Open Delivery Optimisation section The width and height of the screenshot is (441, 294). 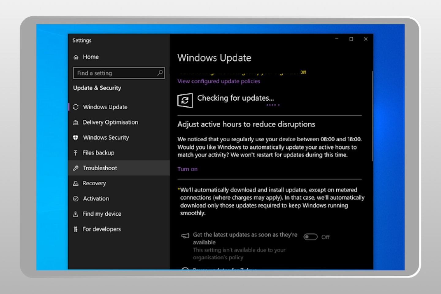[x=119, y=122]
